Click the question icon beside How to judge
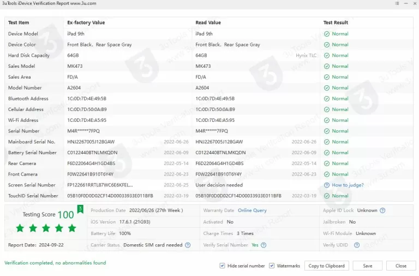Screen dimensions: 419x276 click(327, 185)
